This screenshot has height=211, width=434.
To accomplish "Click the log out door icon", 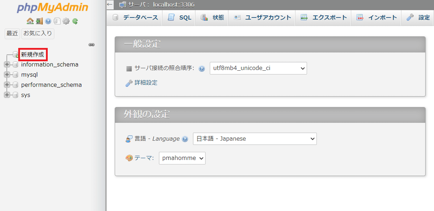I will coord(39,21).
